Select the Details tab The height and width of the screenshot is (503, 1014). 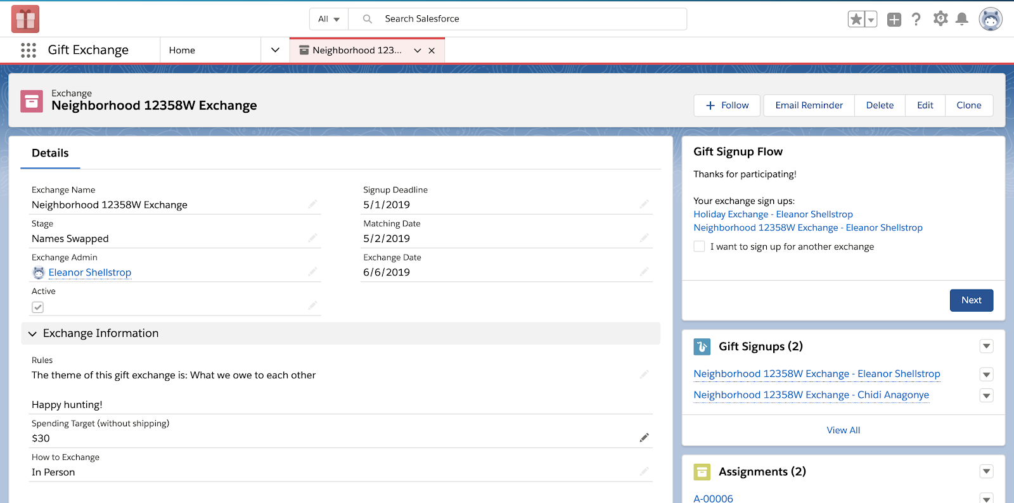(x=50, y=153)
